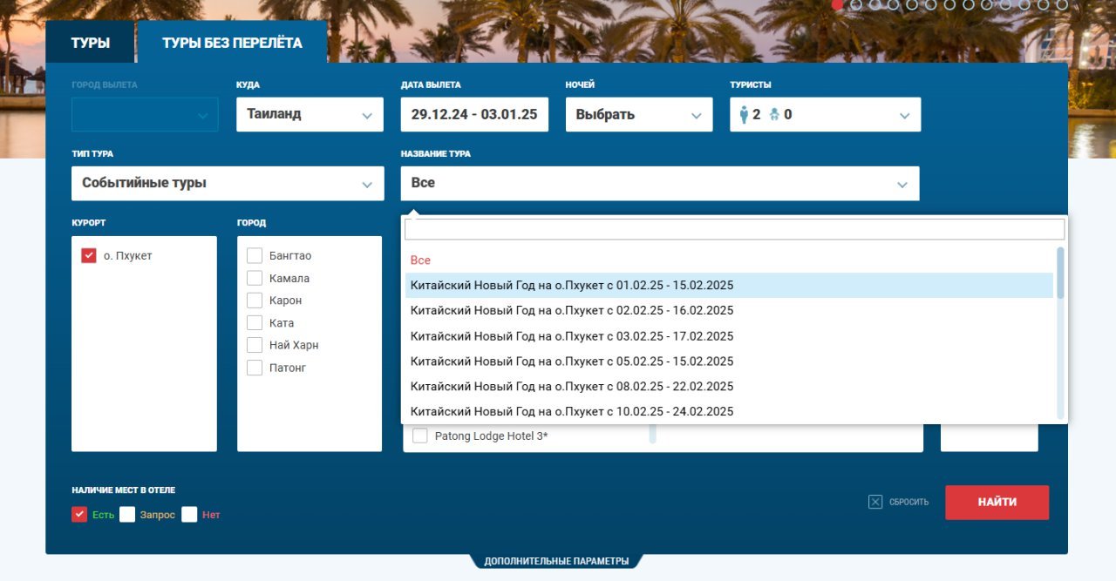This screenshot has height=581, width=1116.
Task: Collapse the Название тура dropdown
Action: [x=660, y=183]
